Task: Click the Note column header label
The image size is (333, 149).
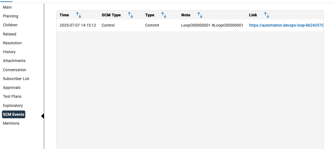Action: click(186, 15)
